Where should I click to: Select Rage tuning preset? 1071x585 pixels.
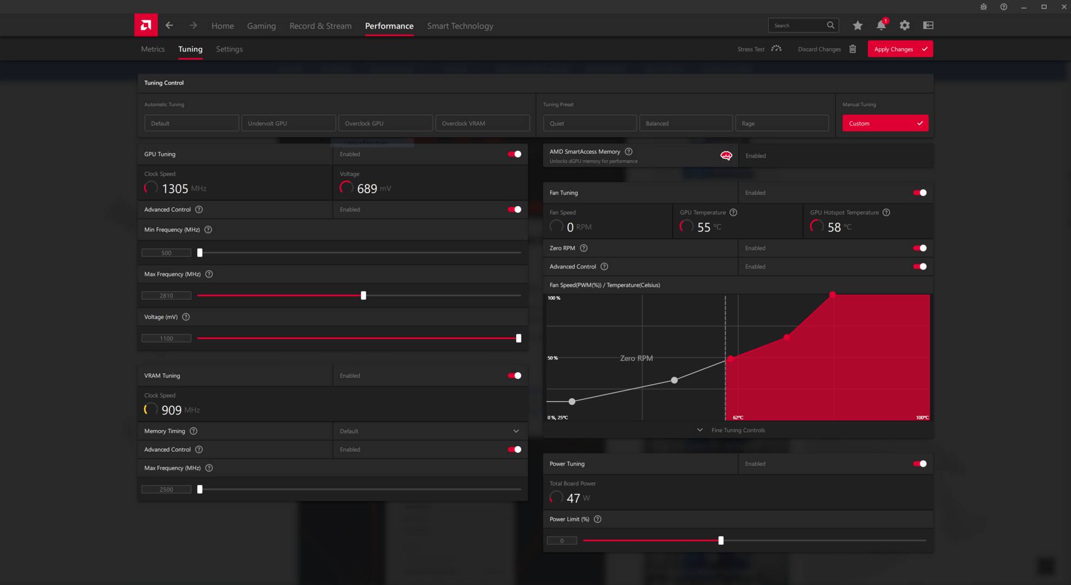point(782,123)
